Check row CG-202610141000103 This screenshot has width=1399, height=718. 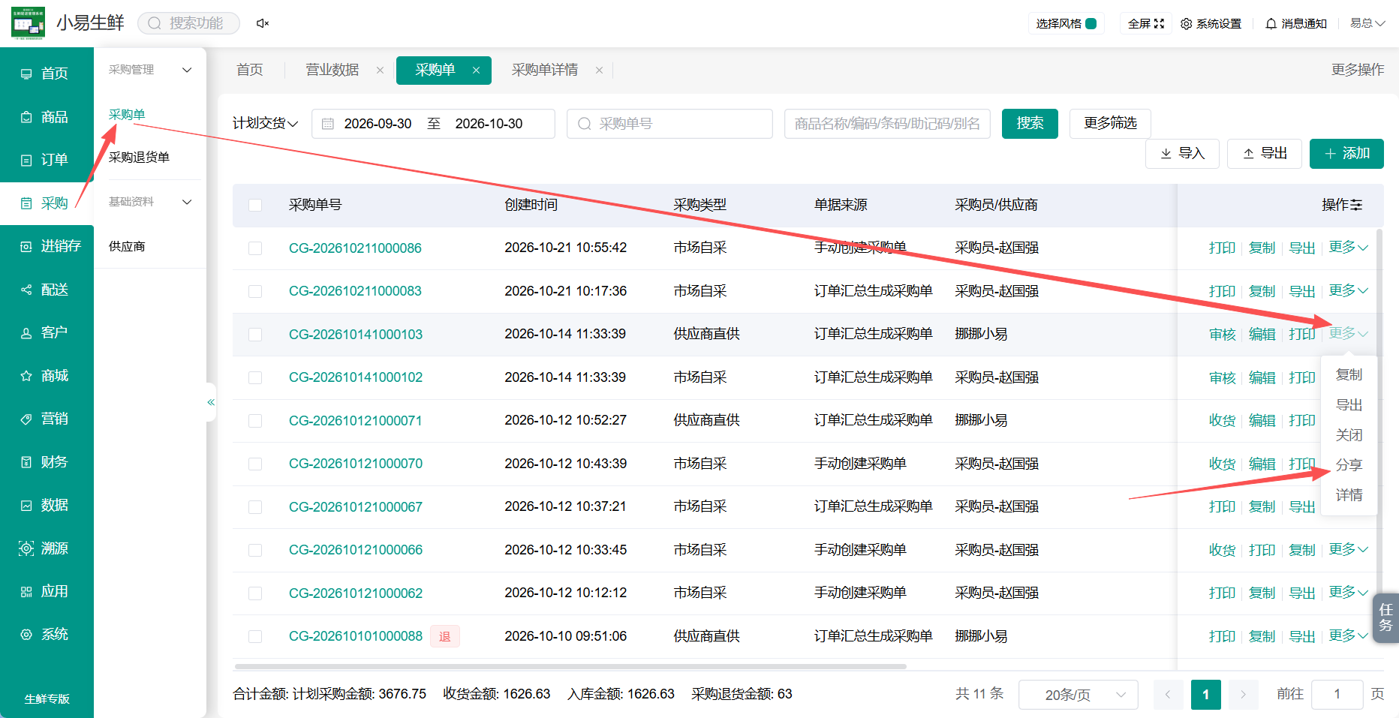[x=255, y=335]
